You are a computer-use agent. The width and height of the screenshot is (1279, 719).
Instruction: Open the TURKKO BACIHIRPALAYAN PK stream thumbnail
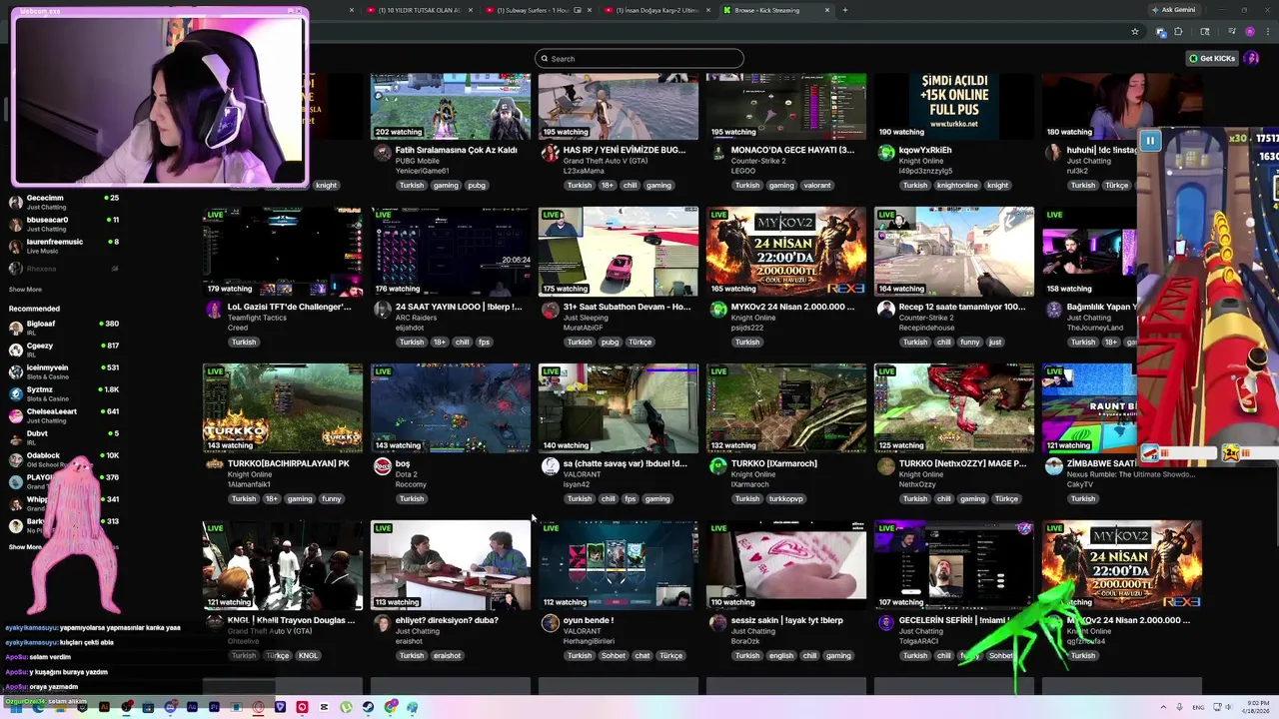click(283, 408)
